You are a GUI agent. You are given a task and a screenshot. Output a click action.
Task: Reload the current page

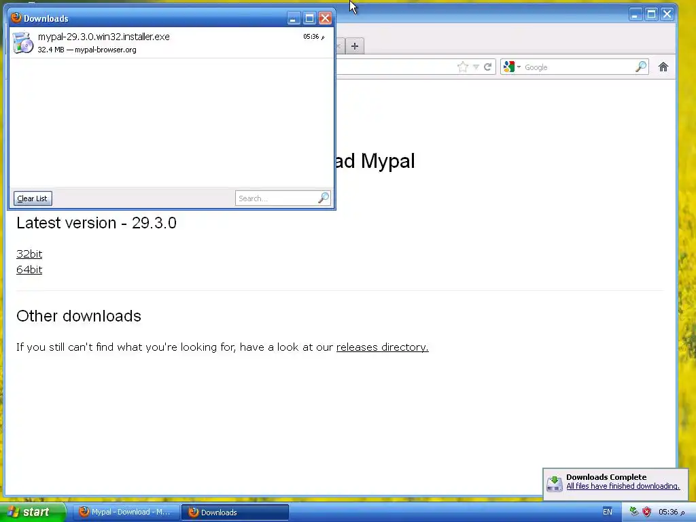(x=487, y=67)
